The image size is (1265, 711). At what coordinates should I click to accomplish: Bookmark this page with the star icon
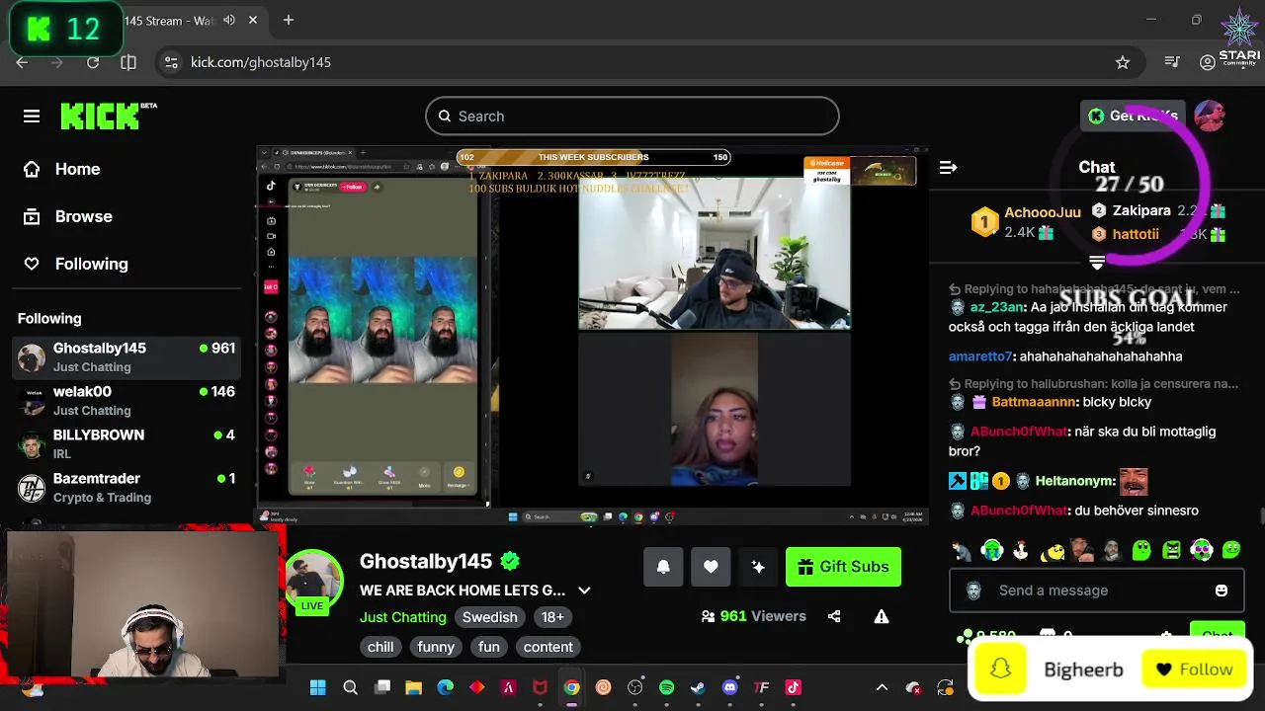[x=1123, y=62]
